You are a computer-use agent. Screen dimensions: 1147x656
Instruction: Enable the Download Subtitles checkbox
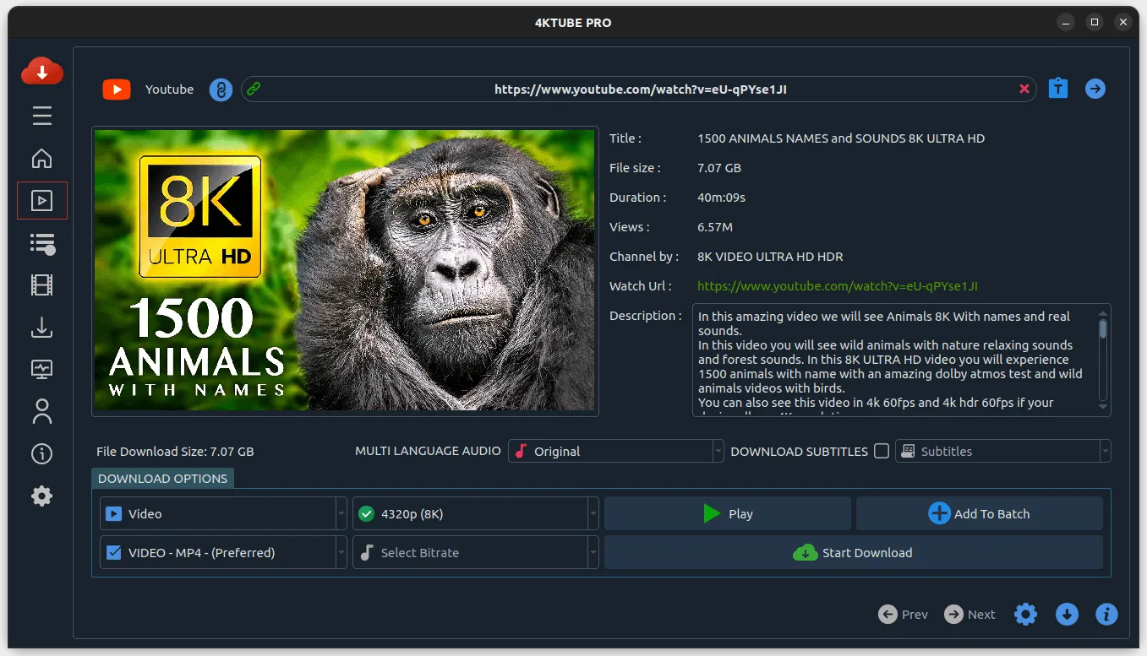click(x=882, y=451)
